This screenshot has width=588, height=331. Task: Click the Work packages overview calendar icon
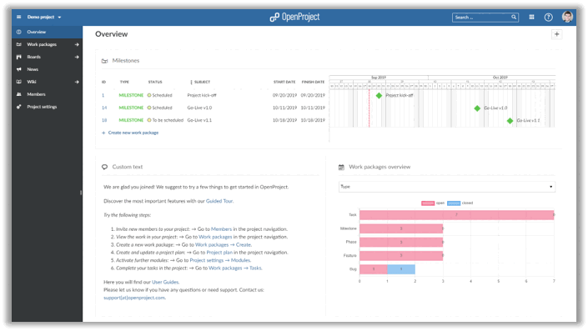point(341,168)
